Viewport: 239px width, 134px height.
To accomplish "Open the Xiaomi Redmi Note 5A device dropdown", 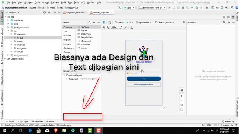I will [152, 7].
